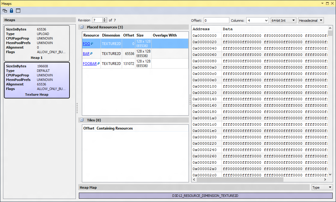Click the arrow icon next to BAR
Viewport: 336px width, 202px height.
click(91, 54)
